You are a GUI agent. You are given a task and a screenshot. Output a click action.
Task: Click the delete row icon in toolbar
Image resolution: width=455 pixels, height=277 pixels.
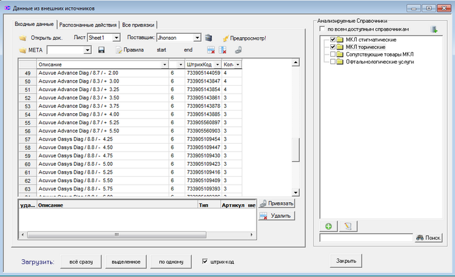[x=211, y=50]
